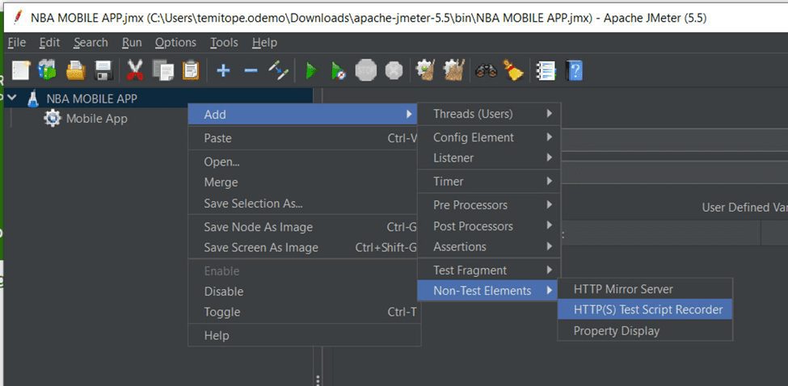The image size is (788, 386).
Task: Click the Paste clipboard icon
Action: click(191, 70)
